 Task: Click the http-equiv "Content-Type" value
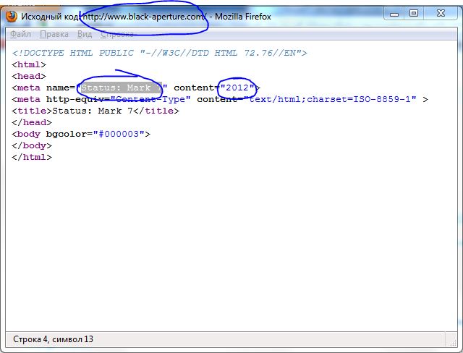click(150, 99)
